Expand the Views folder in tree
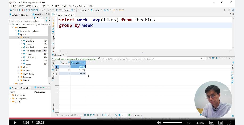The image size is (244, 125). pyautogui.click(x=19, y=67)
